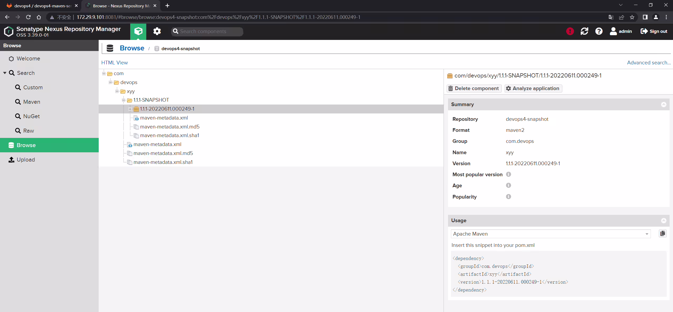673x312 pixels.
Task: Click the component path heading text
Action: tap(528, 76)
